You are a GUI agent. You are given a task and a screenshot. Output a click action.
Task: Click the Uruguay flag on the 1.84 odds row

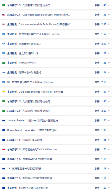[x=4, y=72]
